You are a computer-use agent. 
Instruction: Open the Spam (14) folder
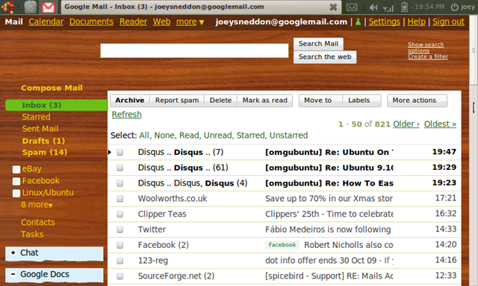[45, 152]
